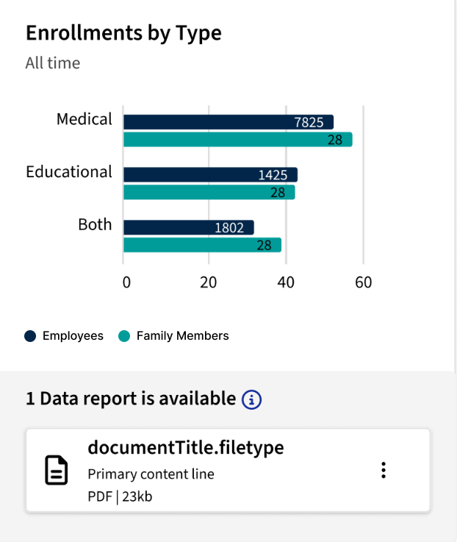This screenshot has height=542, width=457.
Task: Click the Educational category label
Action: pos(69,172)
